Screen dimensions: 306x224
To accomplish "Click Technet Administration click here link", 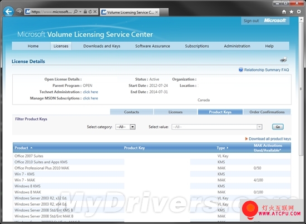I will click(x=90, y=92).
